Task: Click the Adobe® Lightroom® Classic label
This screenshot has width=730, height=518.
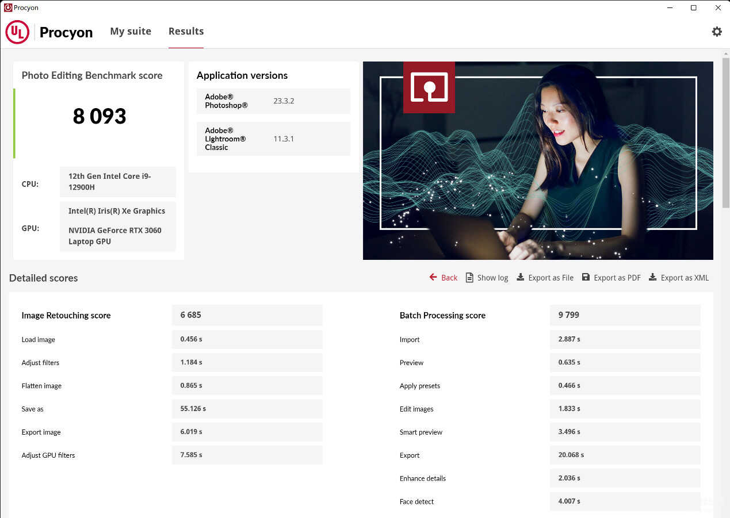Action: (x=226, y=139)
